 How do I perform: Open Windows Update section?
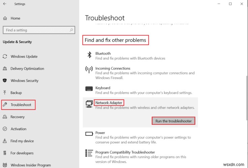[x=24, y=56]
